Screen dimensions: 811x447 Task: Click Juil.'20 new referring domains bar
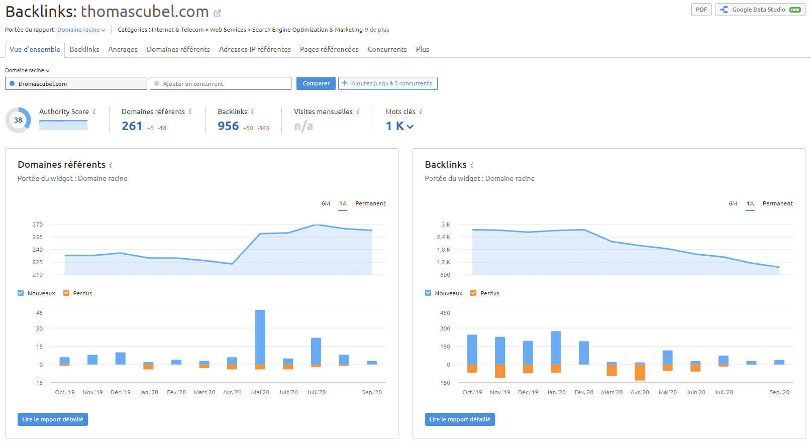[x=316, y=351]
